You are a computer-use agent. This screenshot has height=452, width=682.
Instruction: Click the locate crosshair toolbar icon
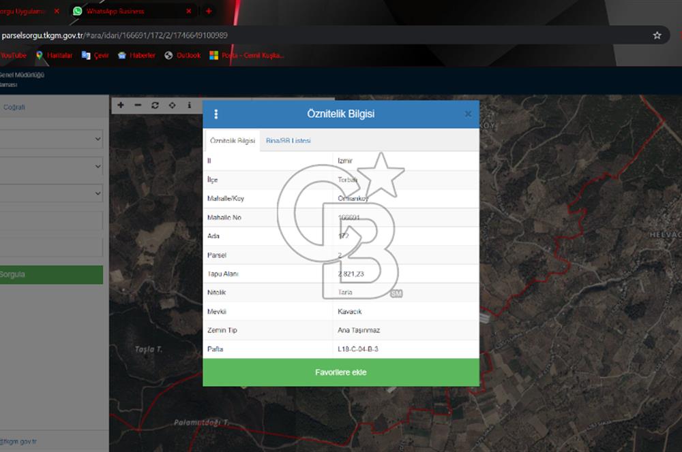(173, 105)
